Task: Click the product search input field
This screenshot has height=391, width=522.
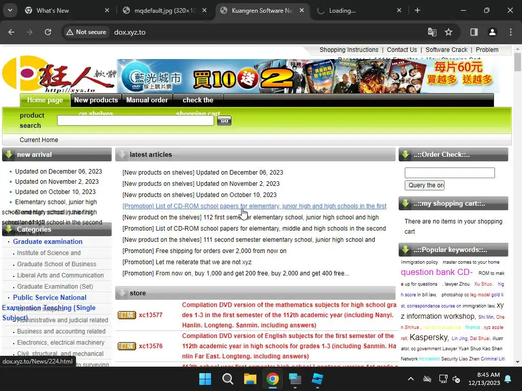Action: [x=136, y=120]
